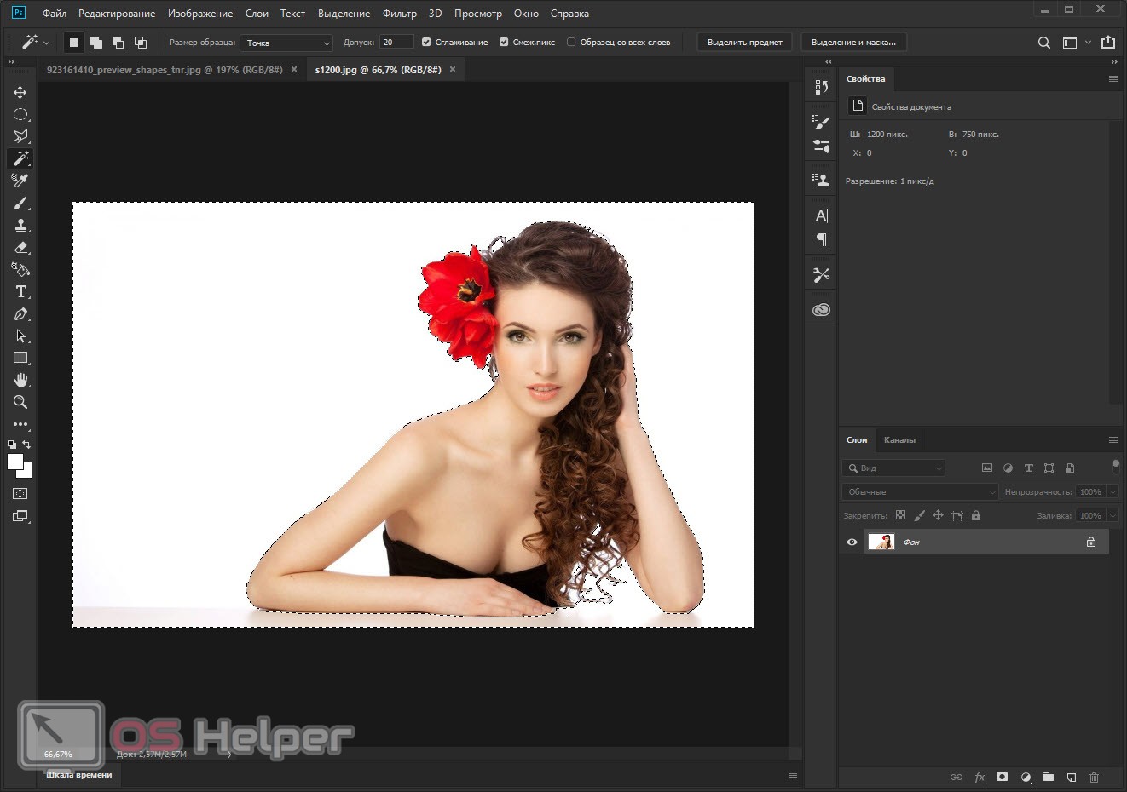The image size is (1127, 792).
Task: Select the Rectangle shape tool
Action: (20, 358)
